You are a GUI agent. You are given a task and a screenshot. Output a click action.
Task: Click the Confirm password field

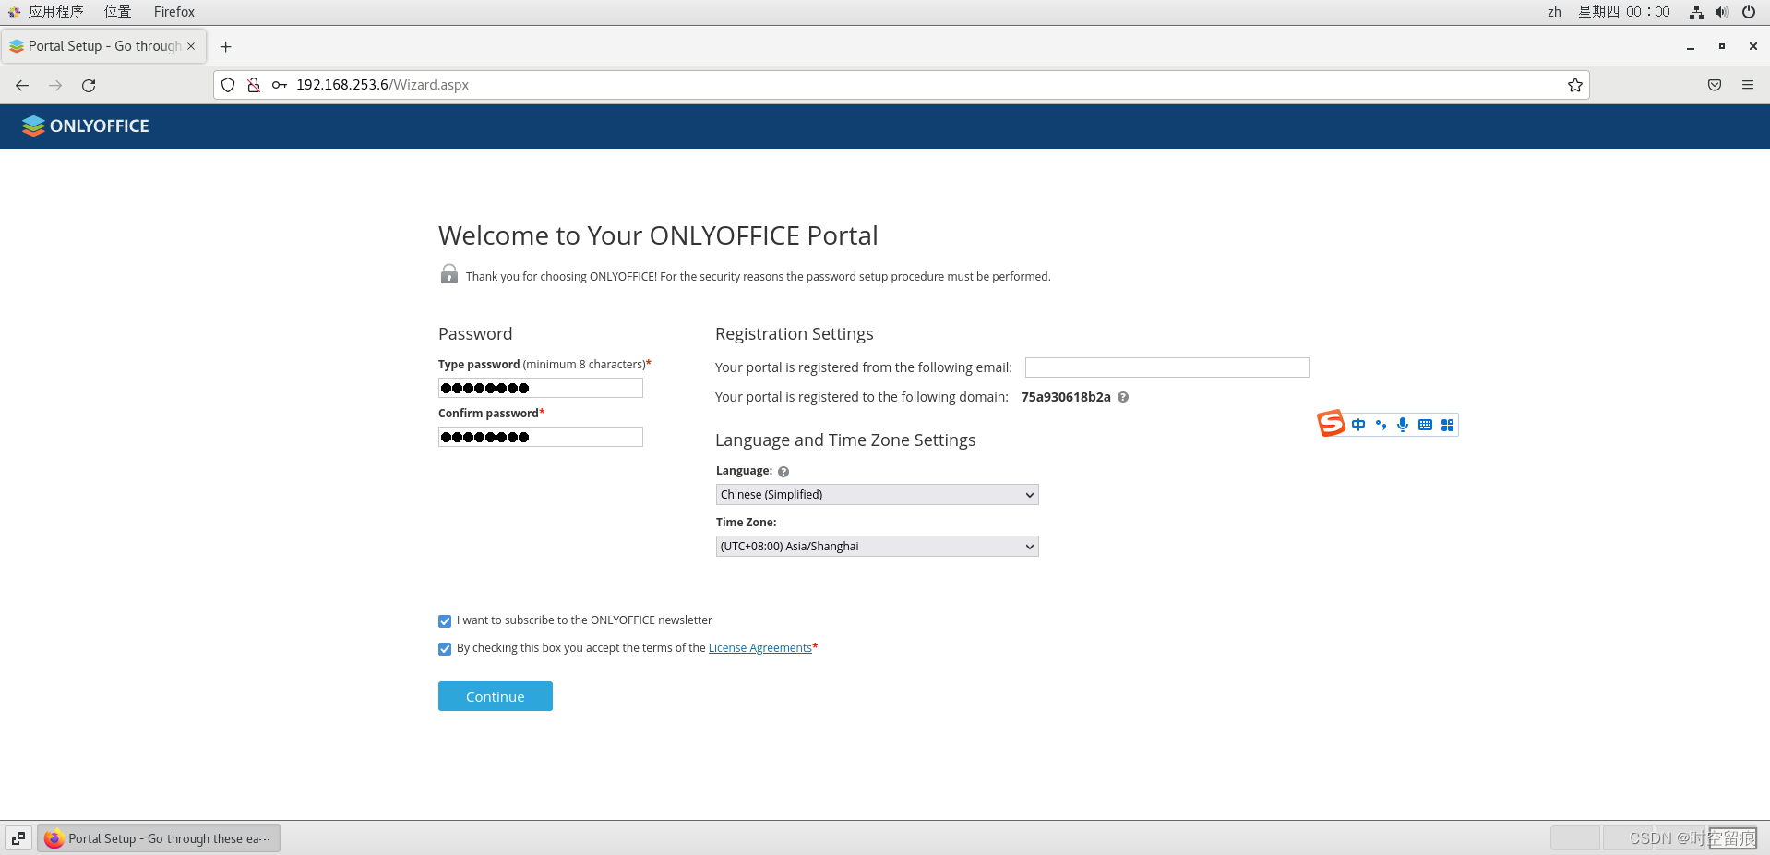pyautogui.click(x=541, y=437)
